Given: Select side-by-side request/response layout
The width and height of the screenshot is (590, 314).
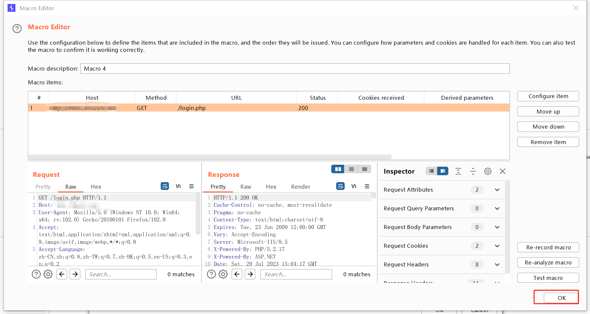Looking at the screenshot, I should click(338, 169).
